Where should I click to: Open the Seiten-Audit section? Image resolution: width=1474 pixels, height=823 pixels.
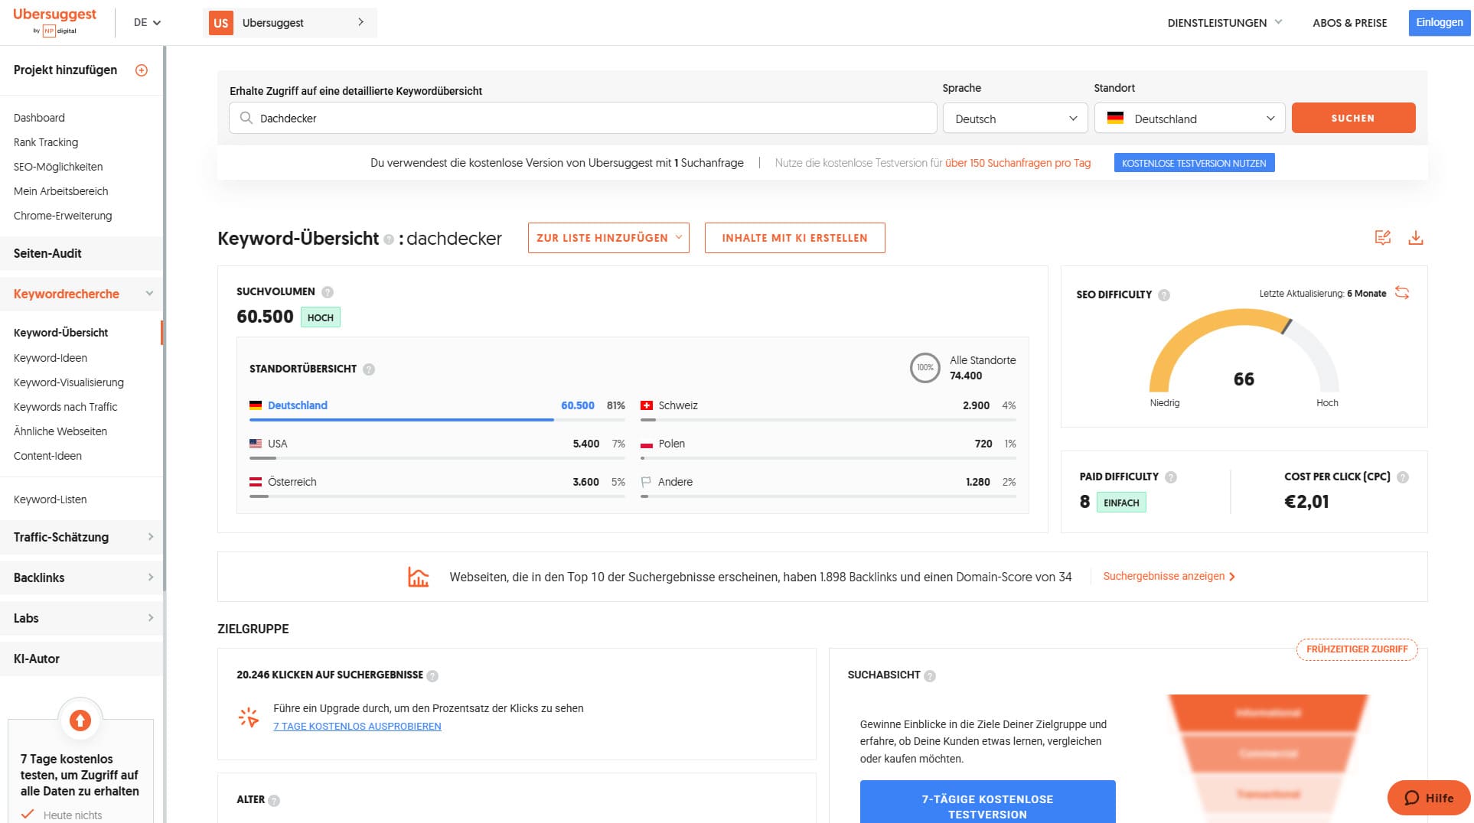82,253
